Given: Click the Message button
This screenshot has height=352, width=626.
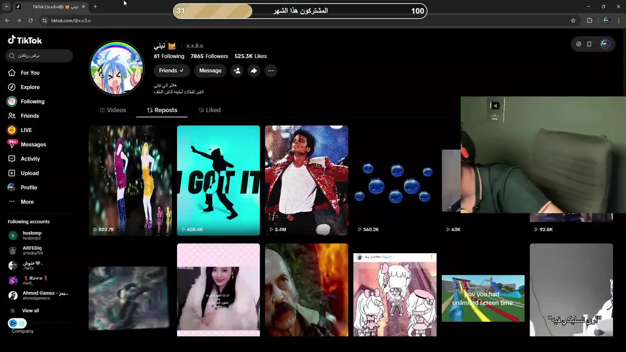Looking at the screenshot, I should 210,70.
